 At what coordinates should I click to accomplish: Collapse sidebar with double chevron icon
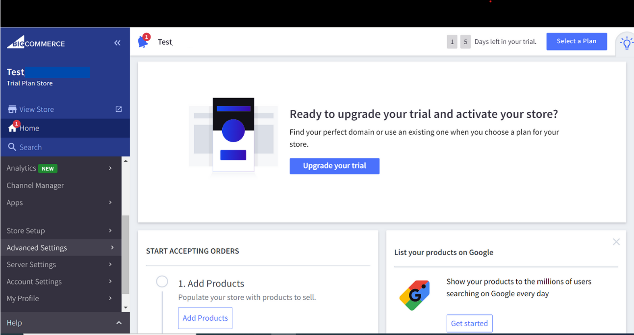(117, 43)
